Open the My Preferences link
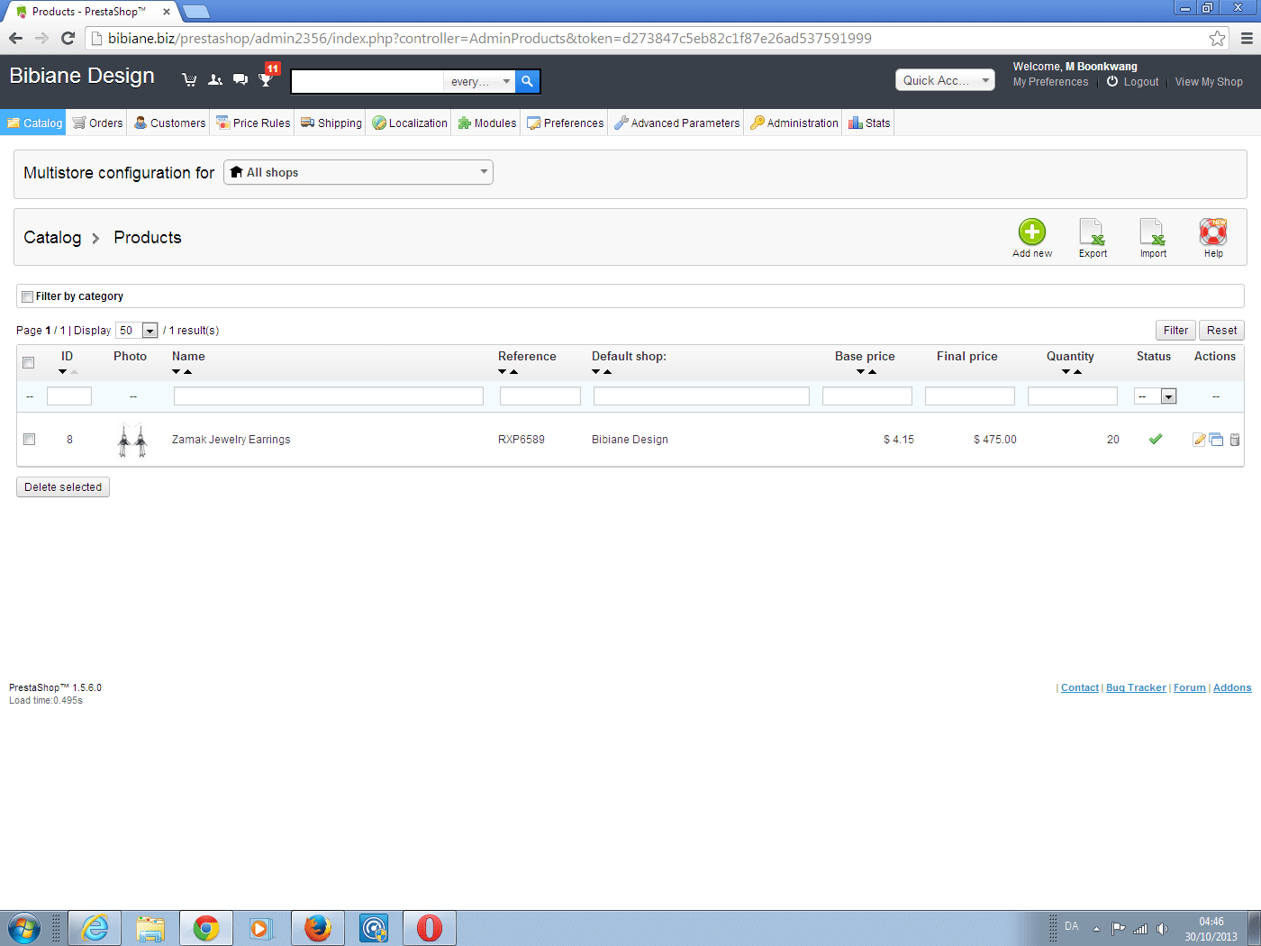This screenshot has height=946, width=1261. coord(1050,82)
